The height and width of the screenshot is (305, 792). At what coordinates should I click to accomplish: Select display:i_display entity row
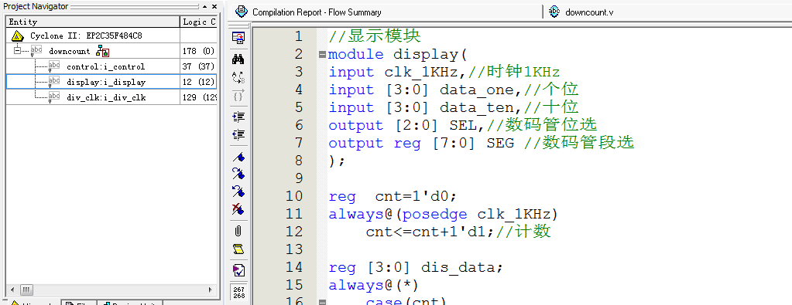(111, 82)
